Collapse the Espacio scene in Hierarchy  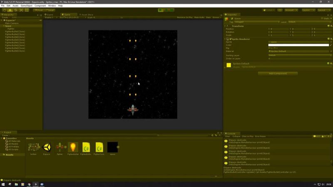point(2,20)
